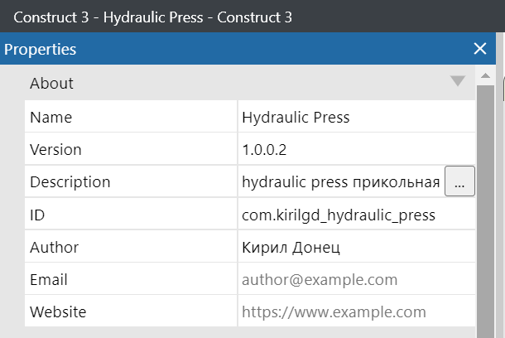
Task: Click the About section header
Action: pyautogui.click(x=249, y=83)
